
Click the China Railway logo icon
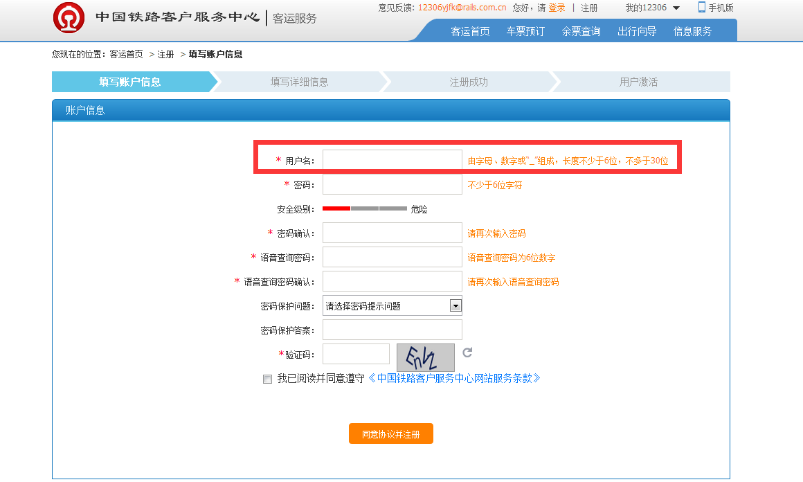click(x=69, y=18)
